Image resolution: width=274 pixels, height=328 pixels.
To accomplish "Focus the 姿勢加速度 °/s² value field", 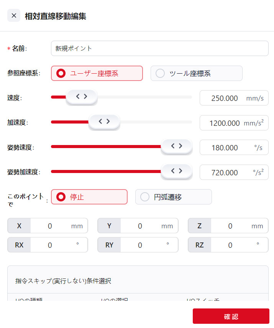I will pyautogui.click(x=225, y=173).
